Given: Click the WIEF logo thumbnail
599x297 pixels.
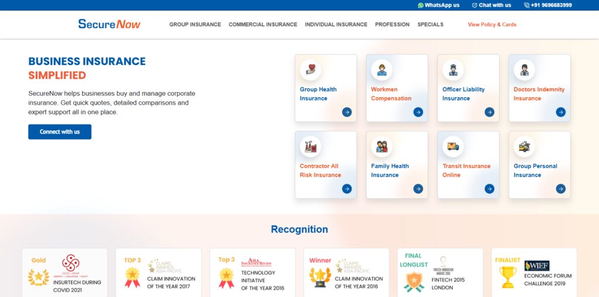Looking at the screenshot, I should pos(537,265).
